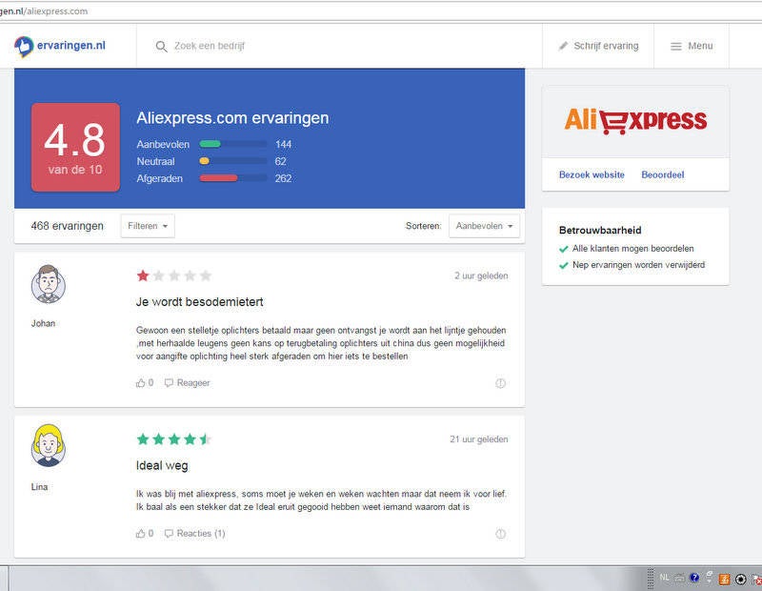Click the black circular tray icon
Image resolution: width=762 pixels, height=591 pixels.
coord(741,579)
